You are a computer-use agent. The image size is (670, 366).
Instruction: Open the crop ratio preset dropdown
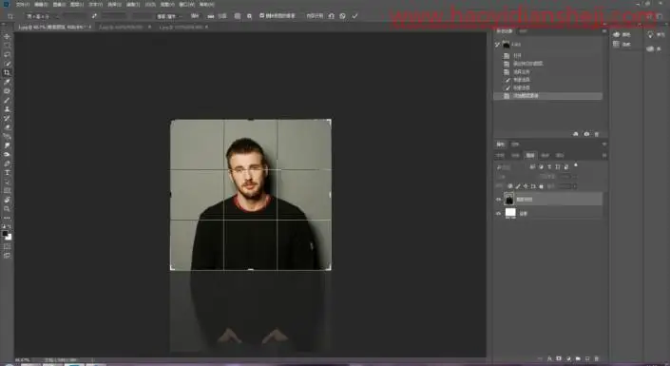tap(38, 16)
